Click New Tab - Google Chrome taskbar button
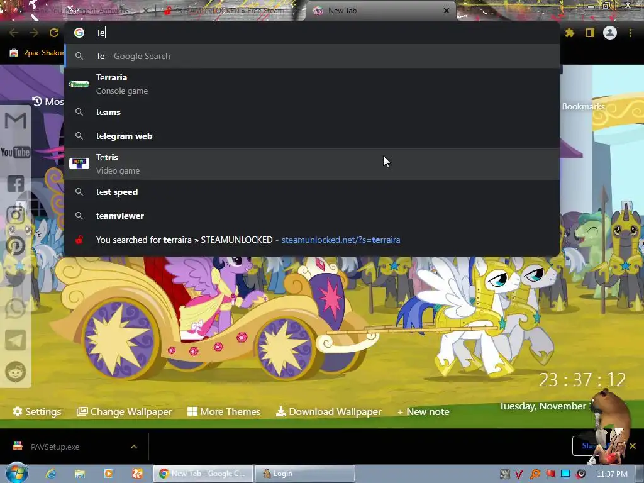 [x=203, y=474]
